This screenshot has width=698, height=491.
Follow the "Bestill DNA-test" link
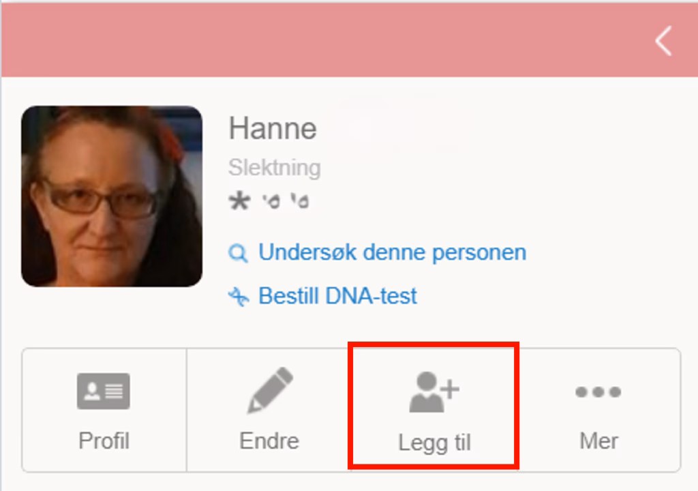[337, 296]
